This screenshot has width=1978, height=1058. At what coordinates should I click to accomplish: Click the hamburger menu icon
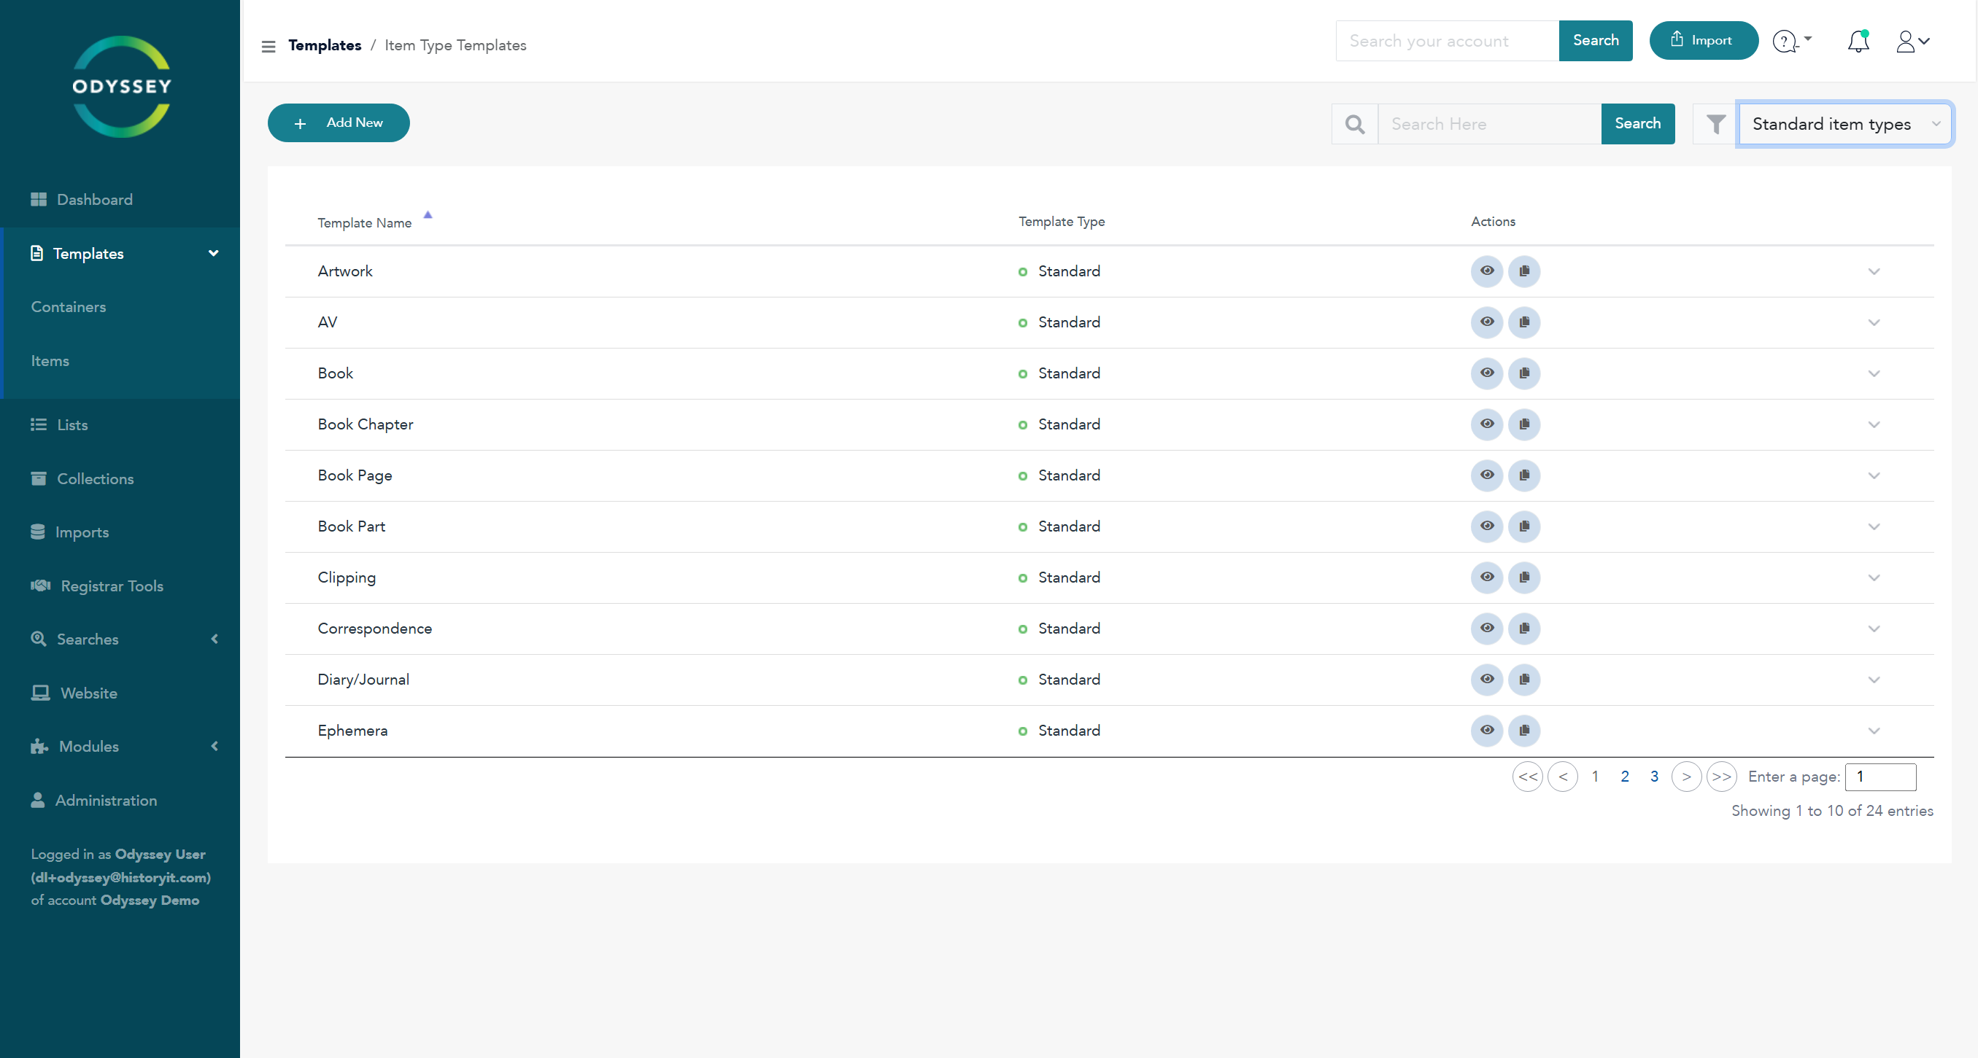(268, 46)
